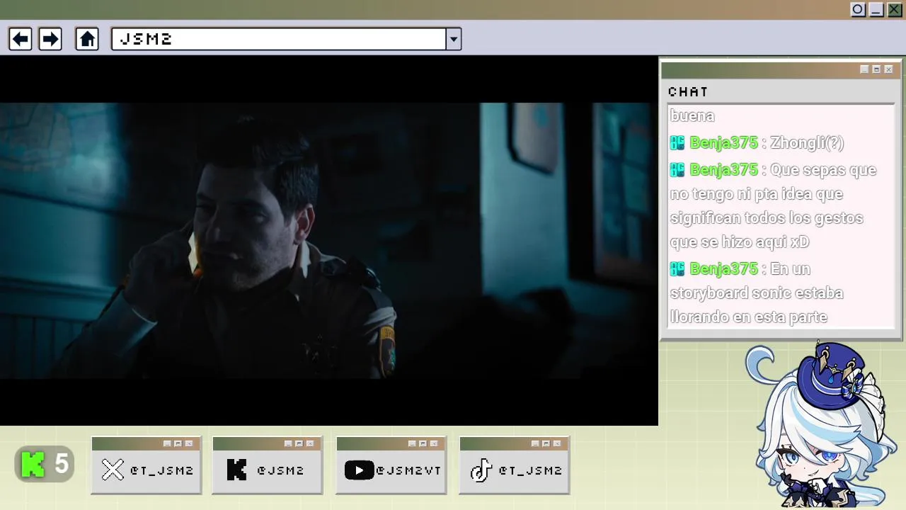Viewport: 906px width, 510px height.
Task: Close the TikTok mini window
Action: 557,443
